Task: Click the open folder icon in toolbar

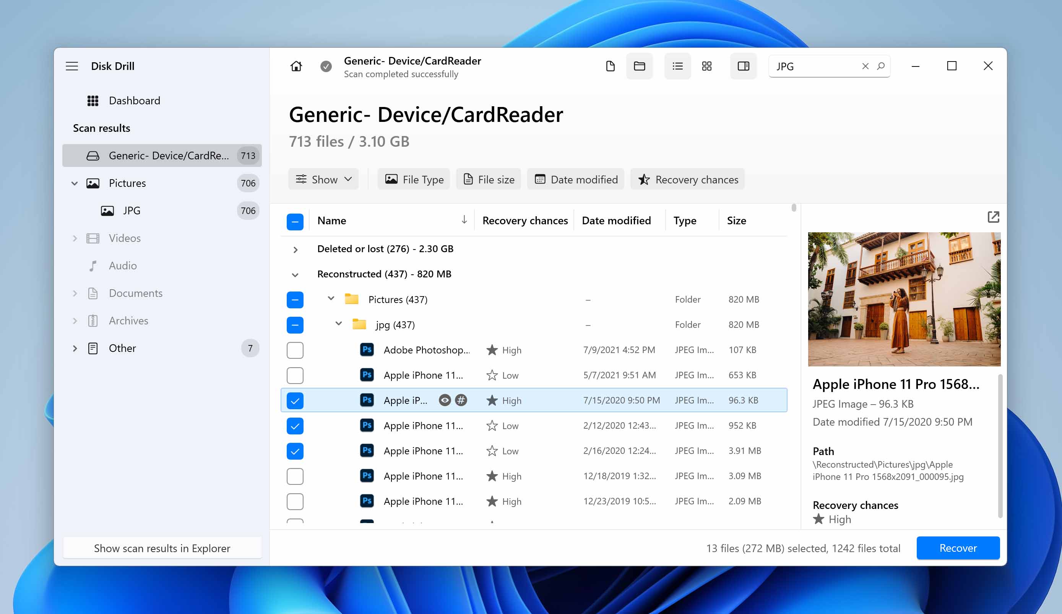Action: coord(639,66)
